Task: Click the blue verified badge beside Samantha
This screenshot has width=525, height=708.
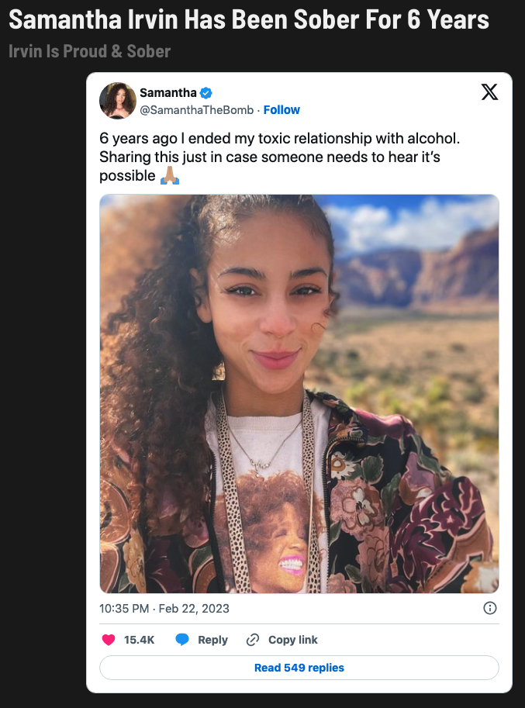Action: tap(206, 93)
